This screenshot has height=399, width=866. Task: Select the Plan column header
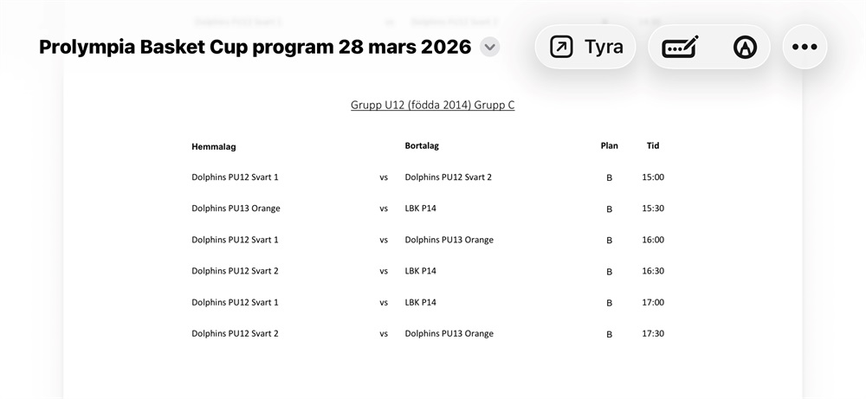(609, 145)
